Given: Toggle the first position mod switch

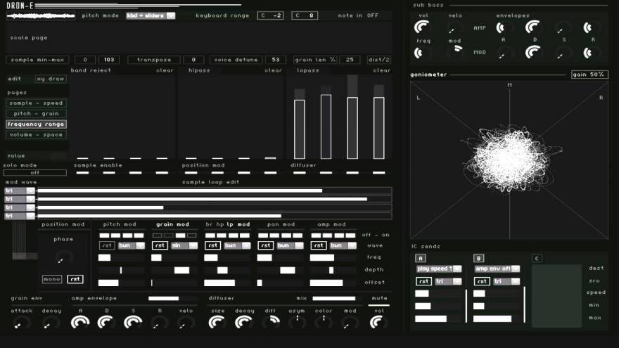Looking at the screenshot, I should coord(191,172).
